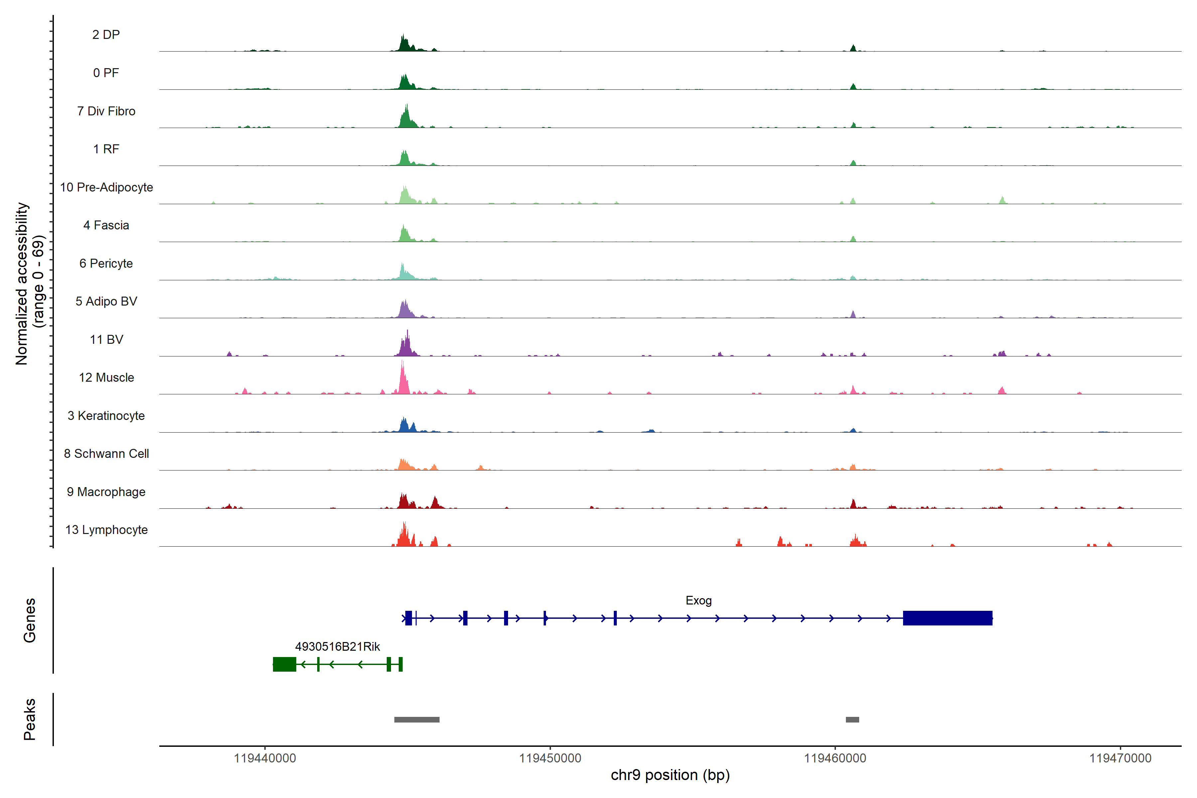Click the wide gray peak bar
Screen dimensions: 1197x798
[x=417, y=720]
